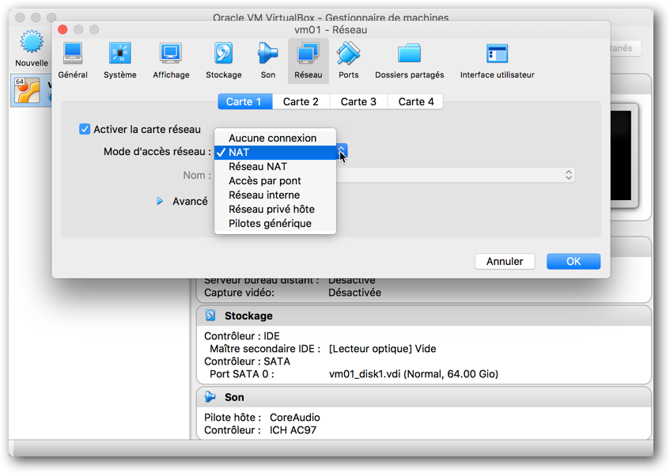This screenshot has height=473, width=670.
Task: Click the Mode d'accès réseau dropdown arrows
Action: coord(342,151)
